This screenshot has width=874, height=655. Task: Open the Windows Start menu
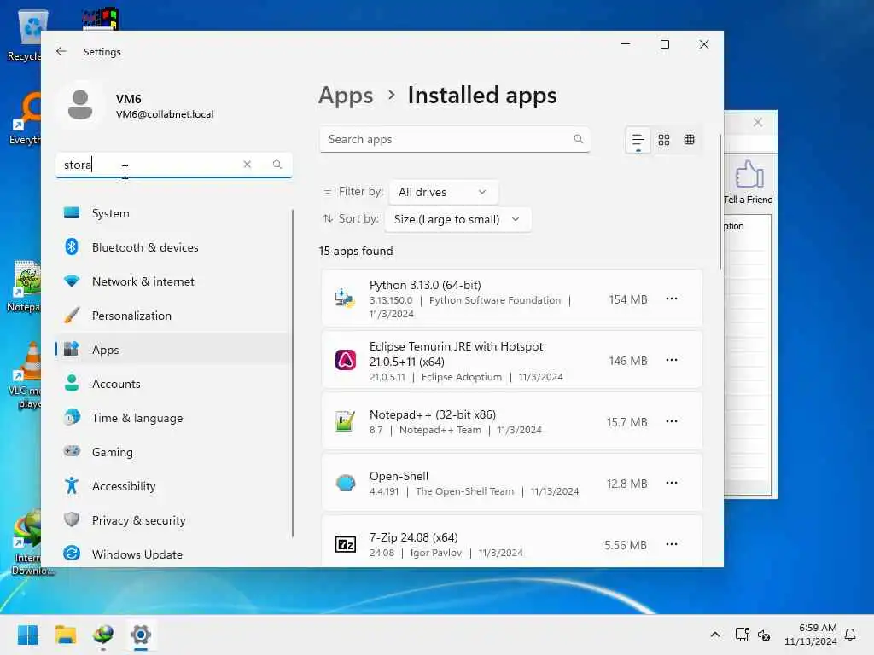tap(28, 635)
